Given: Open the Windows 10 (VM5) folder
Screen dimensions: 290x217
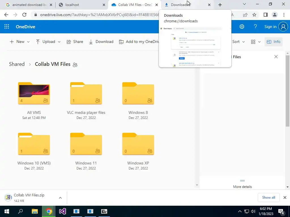Looking at the screenshot, I should click(34, 144).
